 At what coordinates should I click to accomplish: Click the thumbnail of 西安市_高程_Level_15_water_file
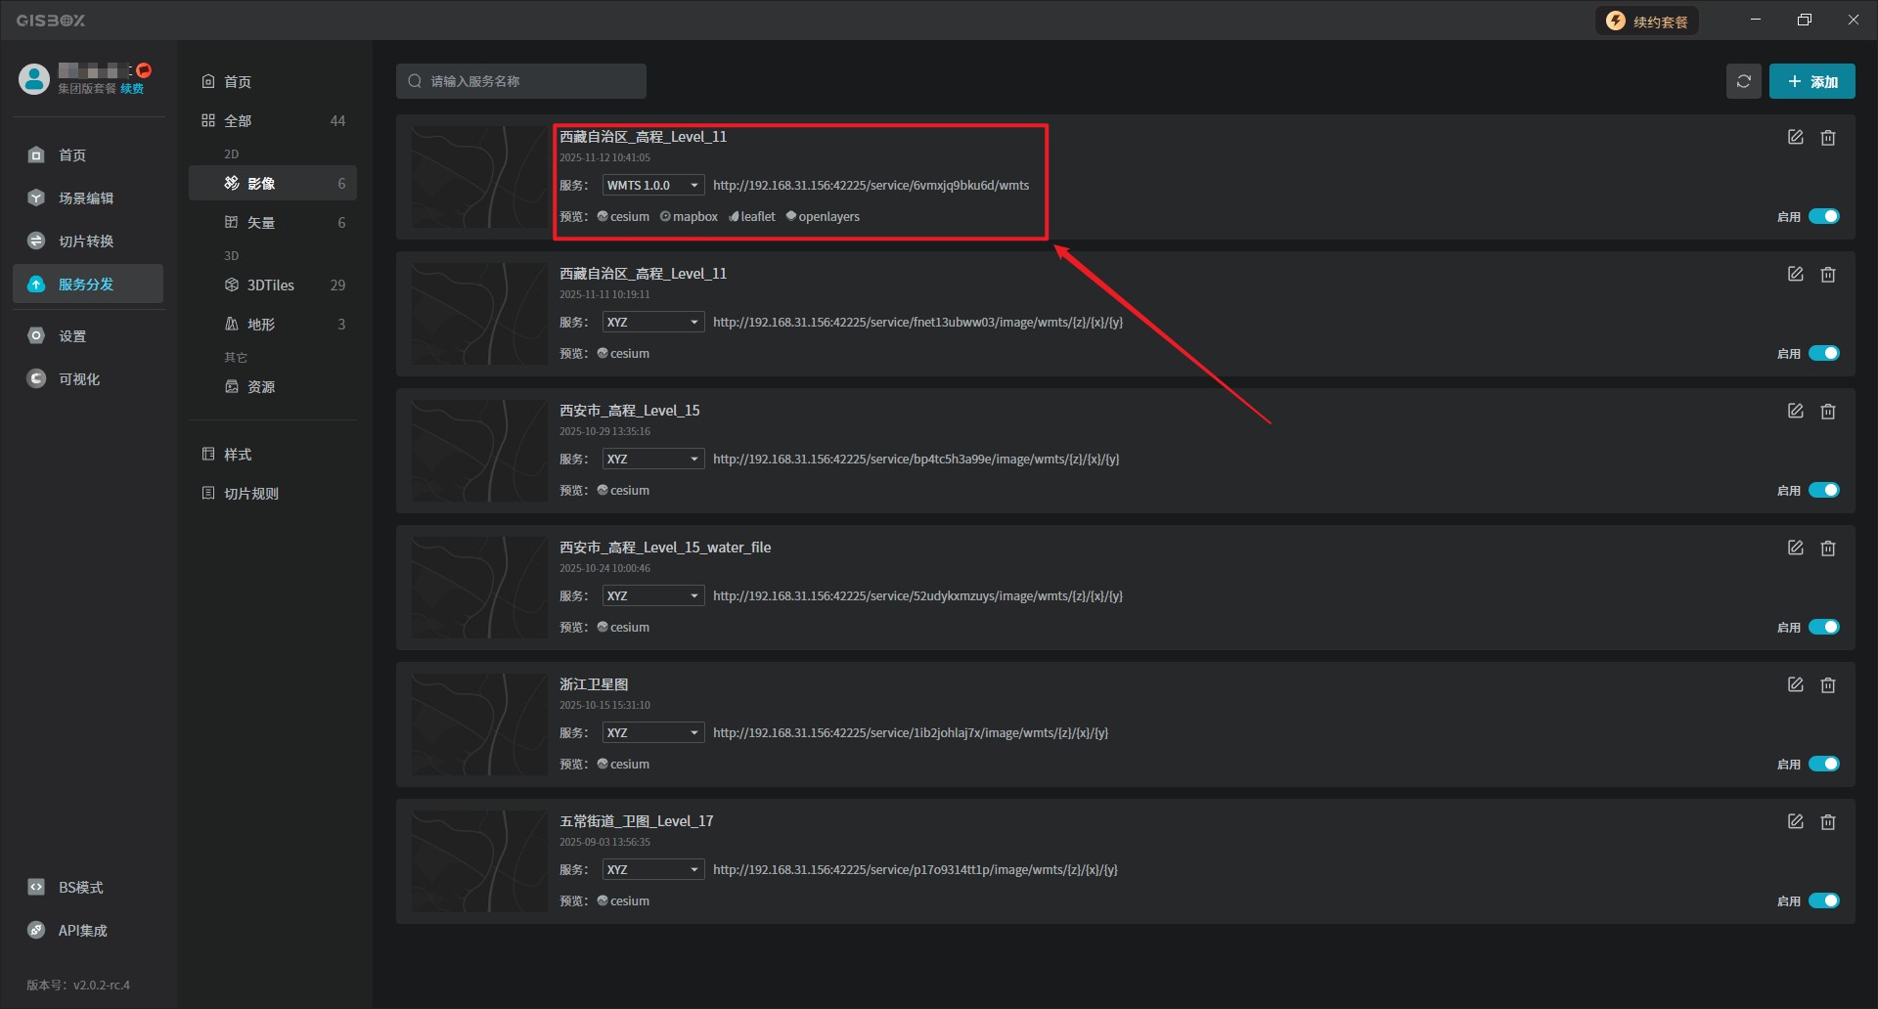tap(479, 588)
